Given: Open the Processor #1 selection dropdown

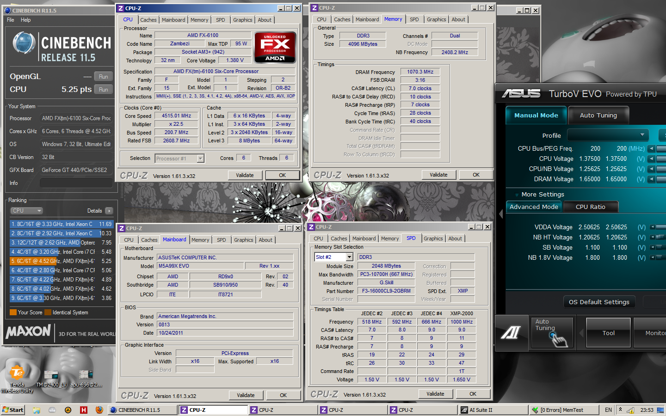Looking at the screenshot, I should coord(179,159).
